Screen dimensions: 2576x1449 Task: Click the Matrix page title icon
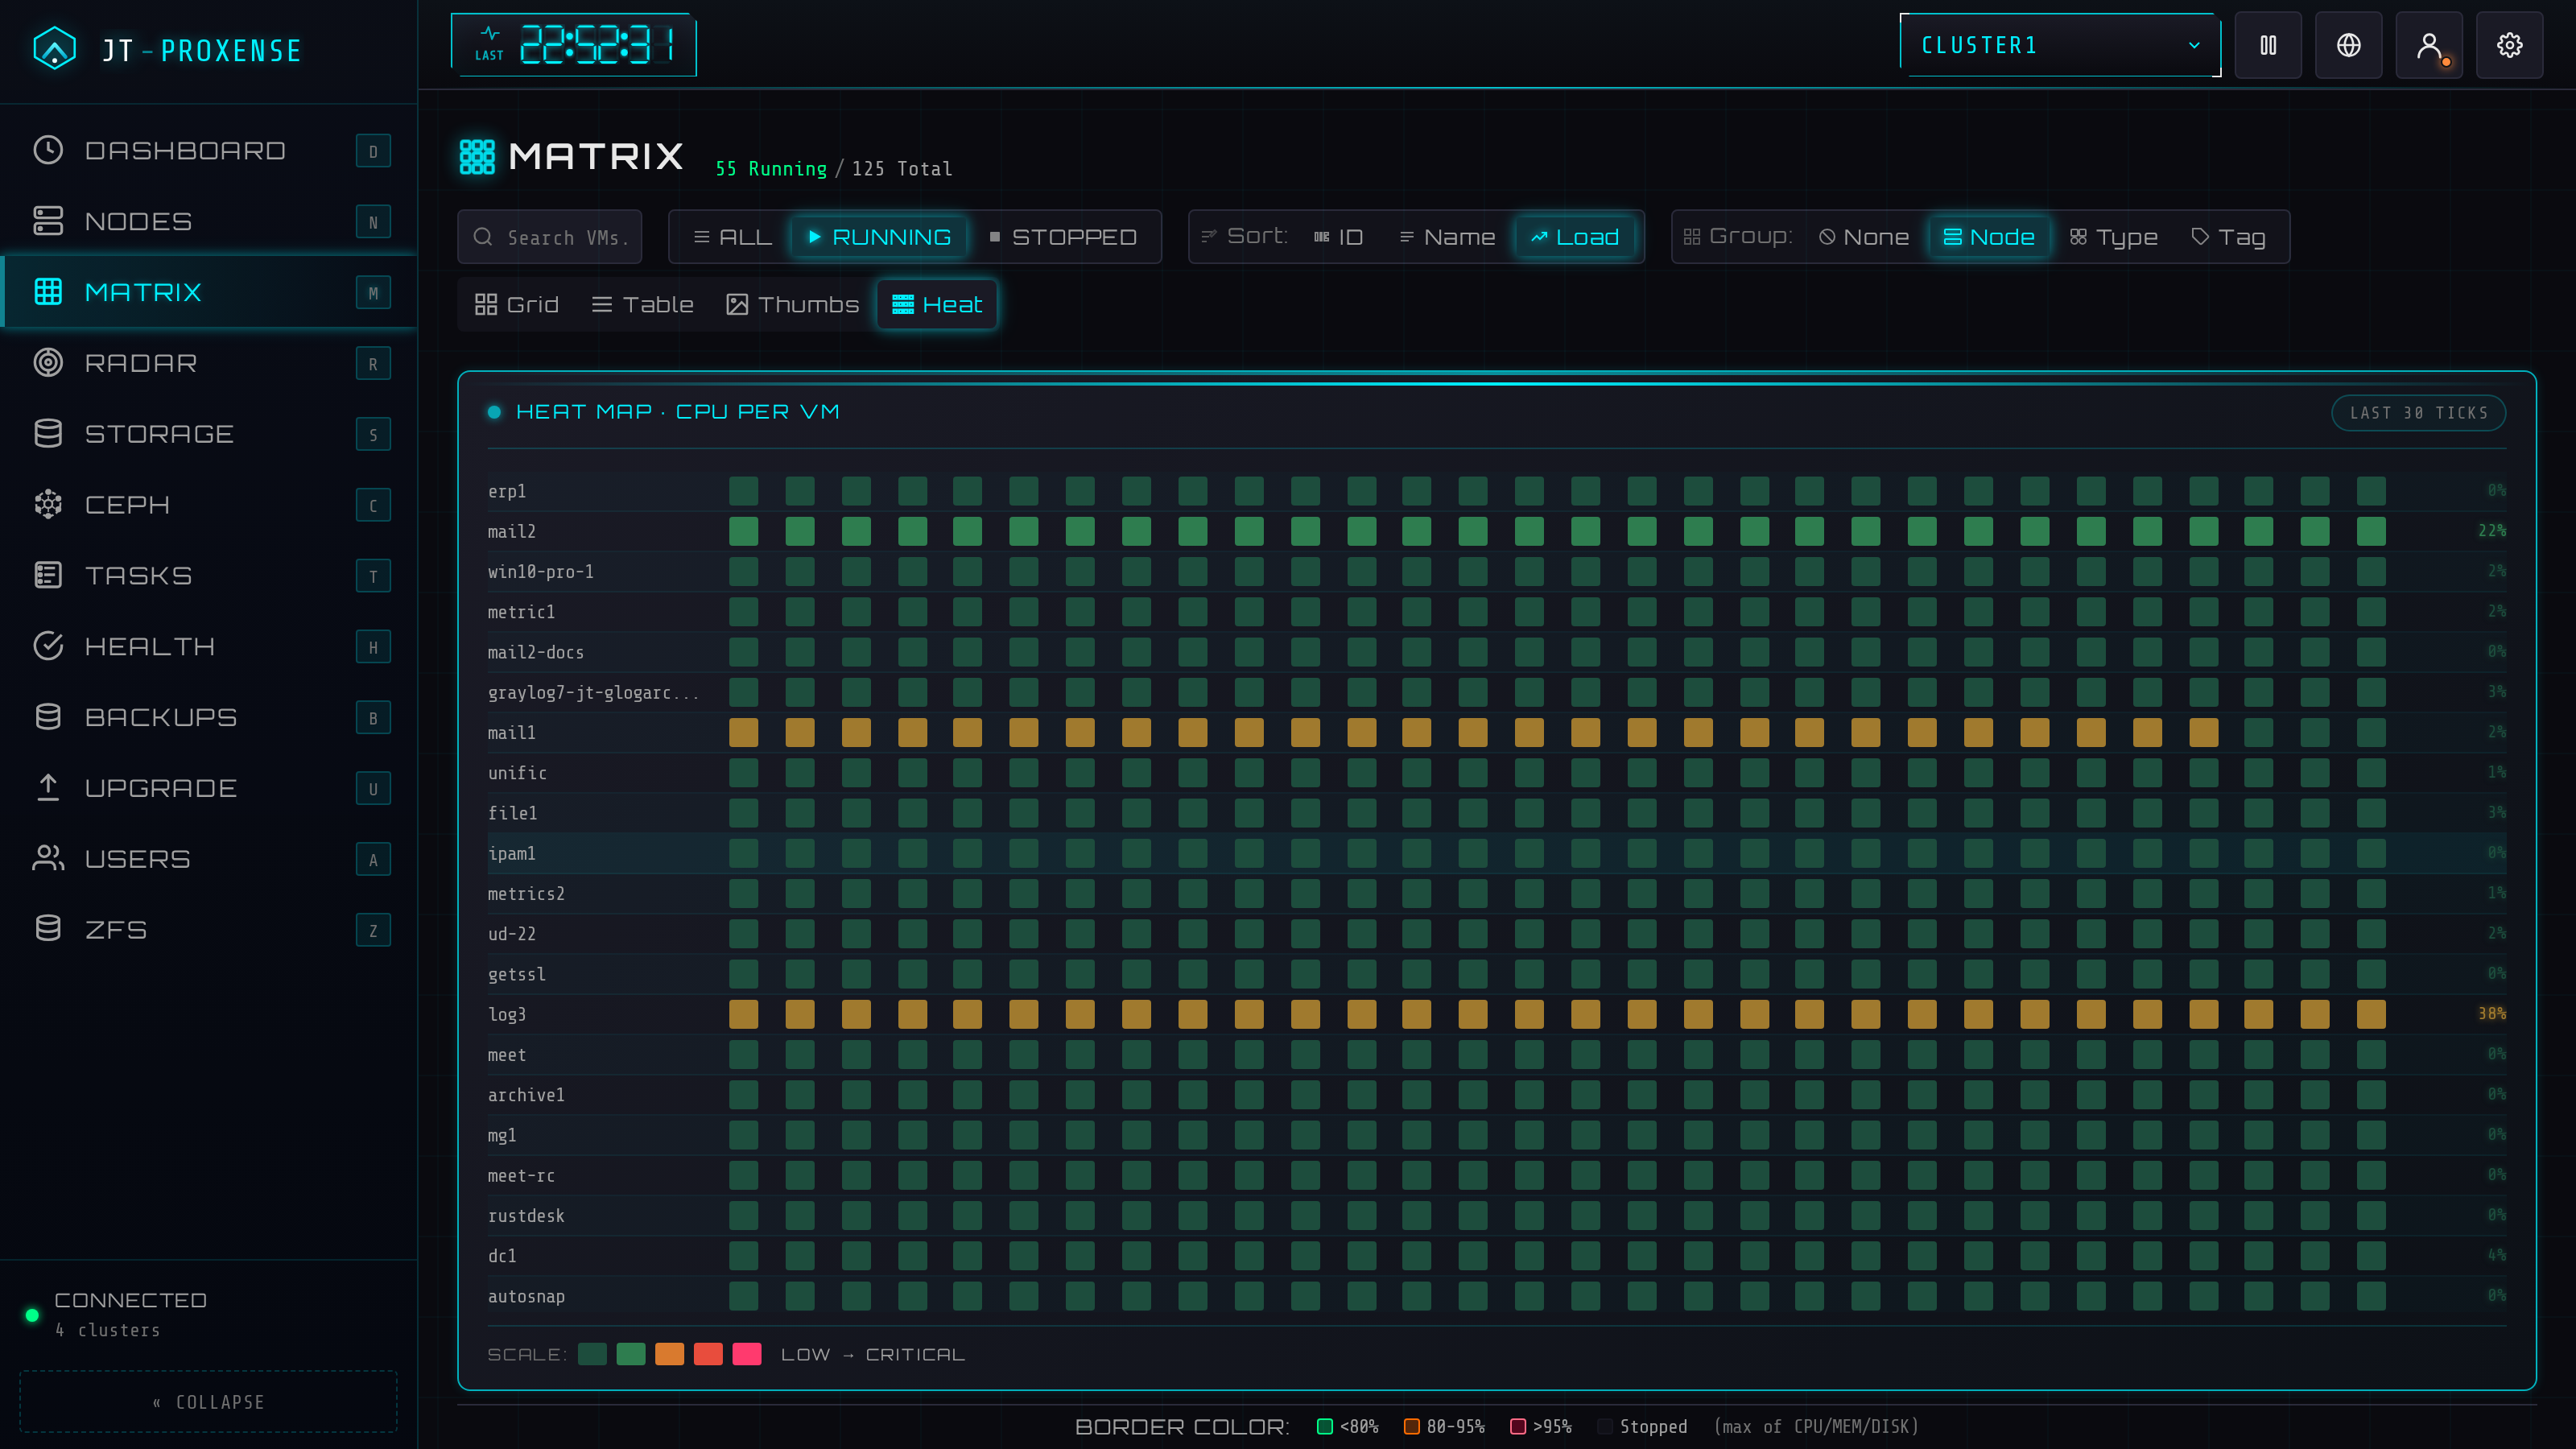coord(477,157)
